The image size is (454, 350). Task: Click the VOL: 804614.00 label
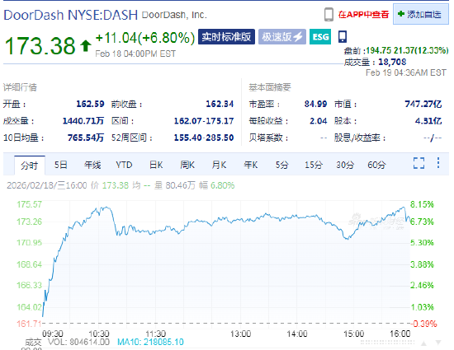pyautogui.click(x=78, y=343)
